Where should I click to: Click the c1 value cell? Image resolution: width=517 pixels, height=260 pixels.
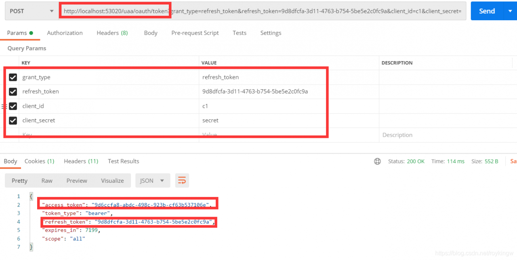(289, 106)
